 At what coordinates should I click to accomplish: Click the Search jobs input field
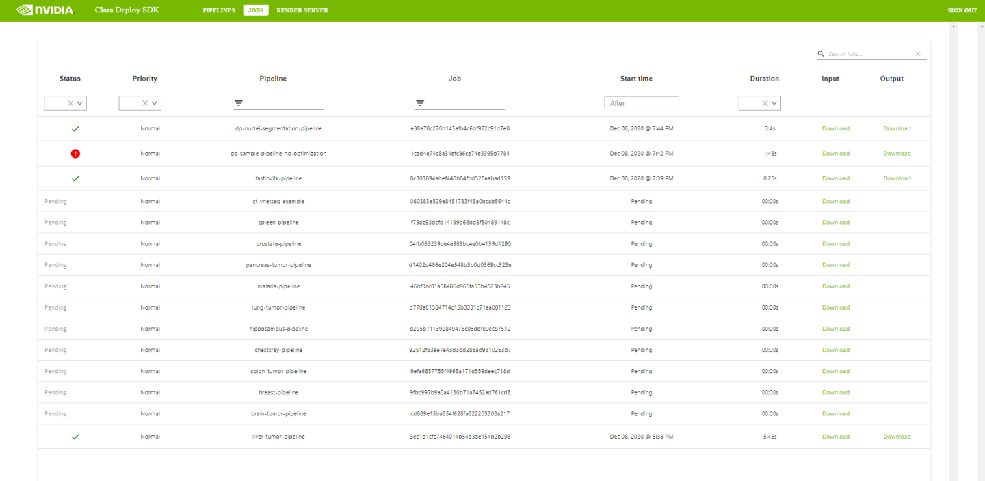click(x=869, y=54)
